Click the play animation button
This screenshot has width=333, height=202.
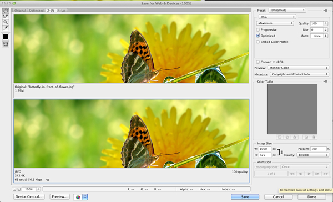pos(309,174)
